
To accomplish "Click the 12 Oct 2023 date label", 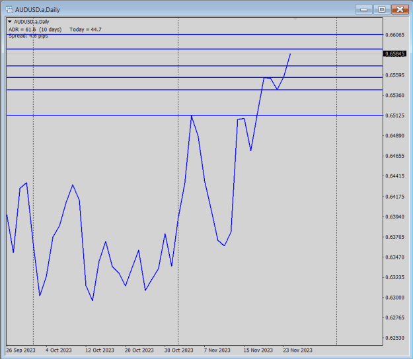I will 100,350.
